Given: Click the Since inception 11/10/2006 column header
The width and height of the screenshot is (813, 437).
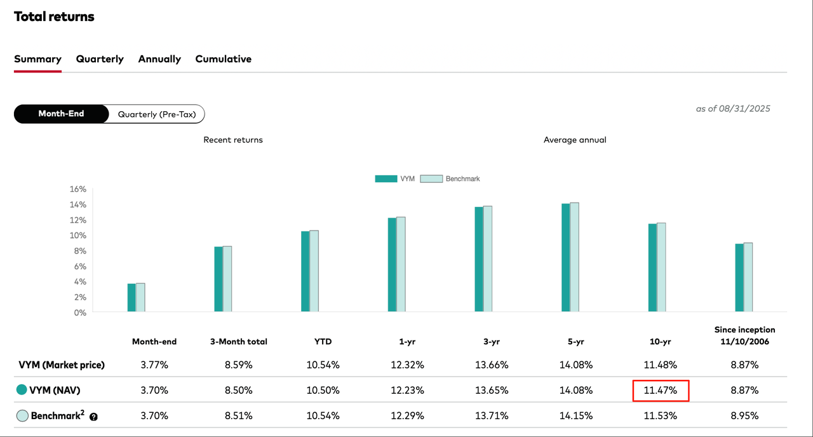Looking at the screenshot, I should 744,335.
